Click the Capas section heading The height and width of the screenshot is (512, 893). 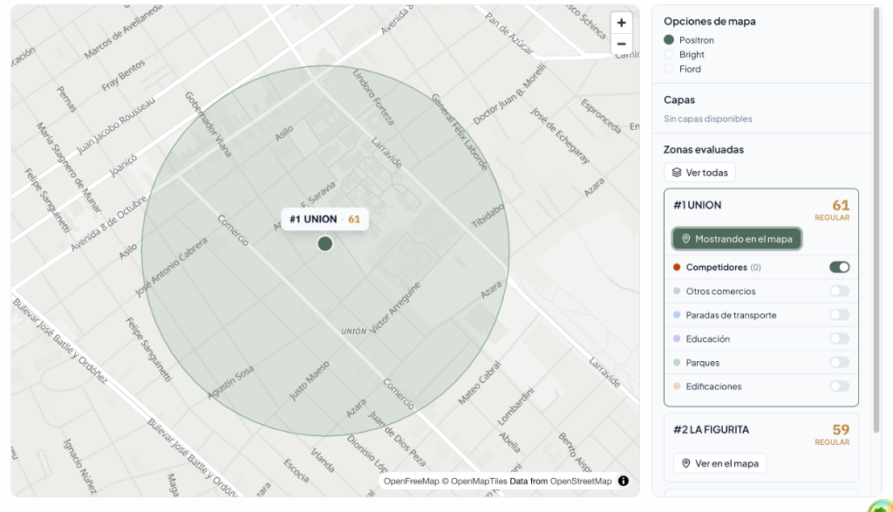pos(679,100)
